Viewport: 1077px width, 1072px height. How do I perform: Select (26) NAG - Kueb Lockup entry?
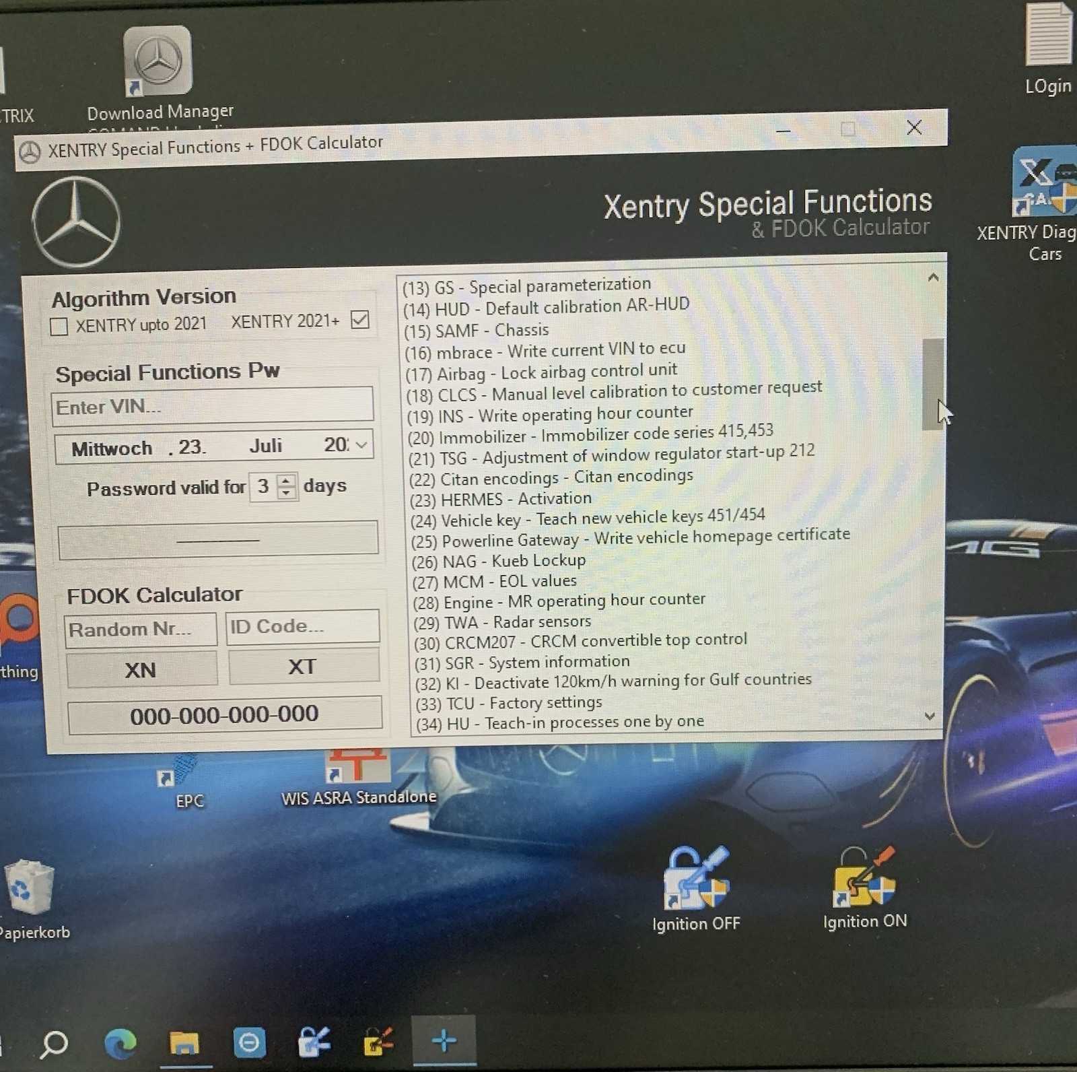pyautogui.click(x=499, y=560)
